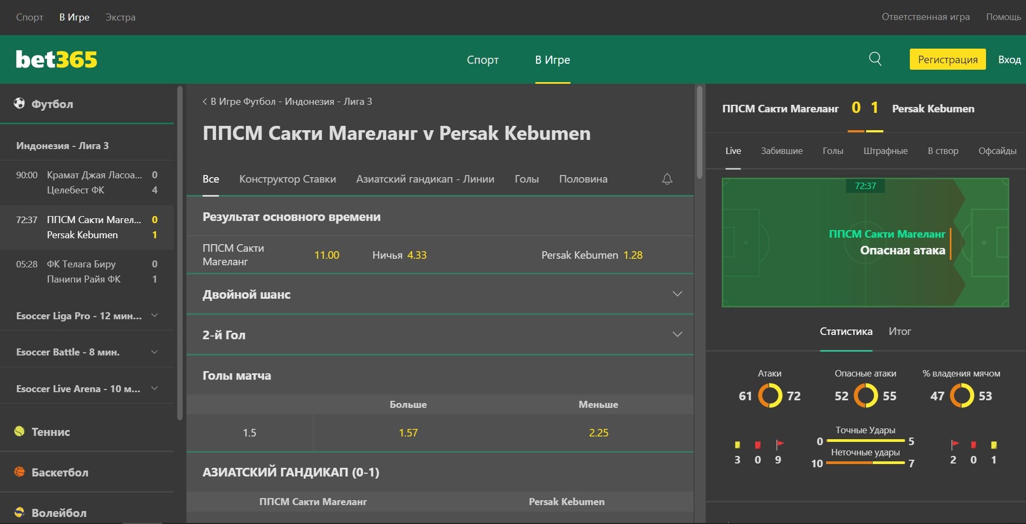
Task: Collapse АЗИАТСКИЙ ГАНДИКАП (0-1) header
Action: [440, 472]
